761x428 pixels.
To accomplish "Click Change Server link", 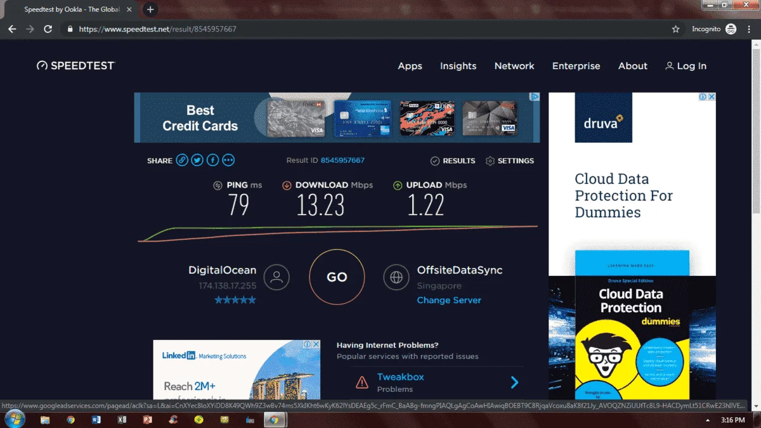I will [x=449, y=300].
